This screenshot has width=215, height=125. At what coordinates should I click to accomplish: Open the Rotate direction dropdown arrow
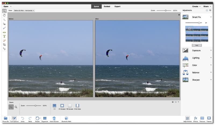40,118
